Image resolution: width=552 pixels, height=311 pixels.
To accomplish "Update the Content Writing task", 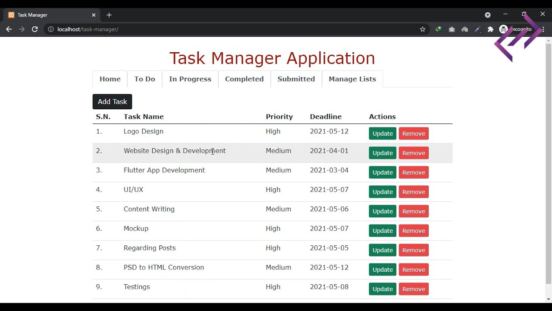I will 383,211.
